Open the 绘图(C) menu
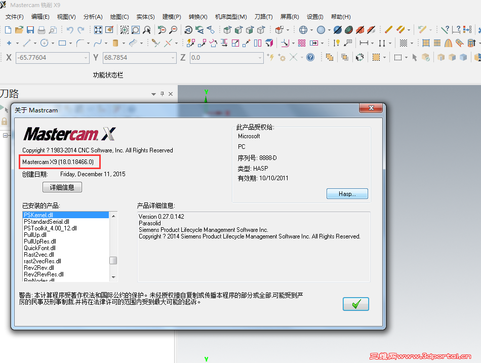The image size is (481, 363). pyautogui.click(x=119, y=17)
